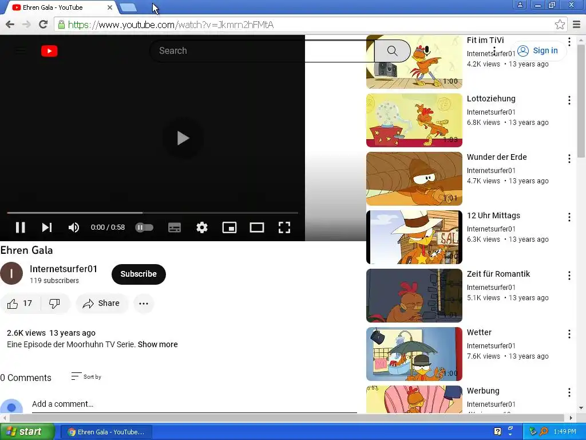The image size is (586, 440).
Task: Bookmark this page with the star
Action: point(560,25)
